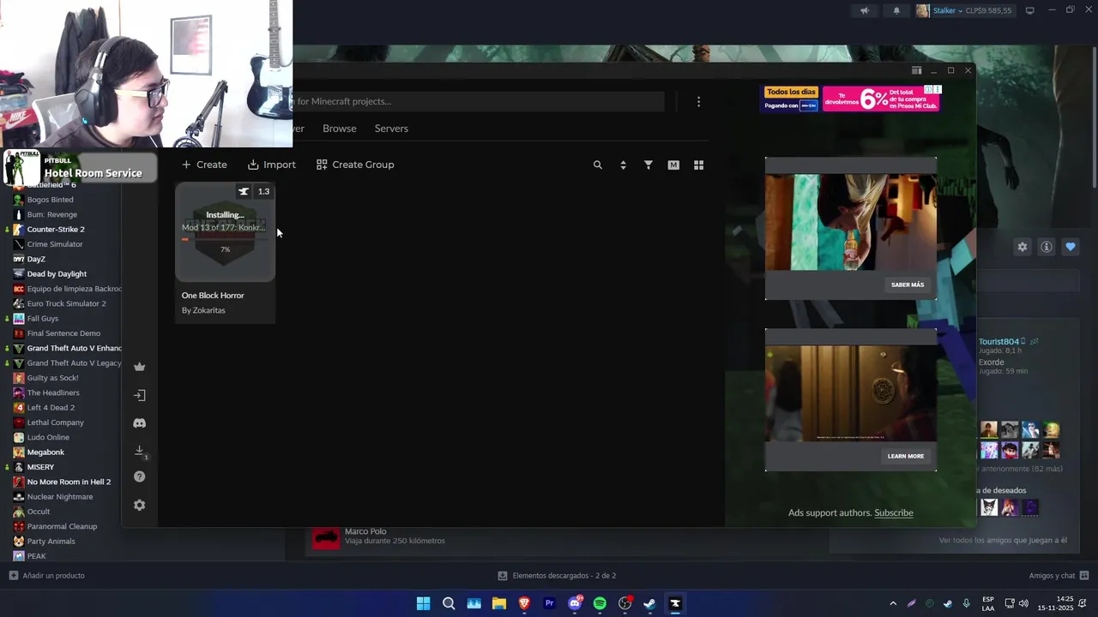Show hidden system tray icons chevron

pos(893,603)
